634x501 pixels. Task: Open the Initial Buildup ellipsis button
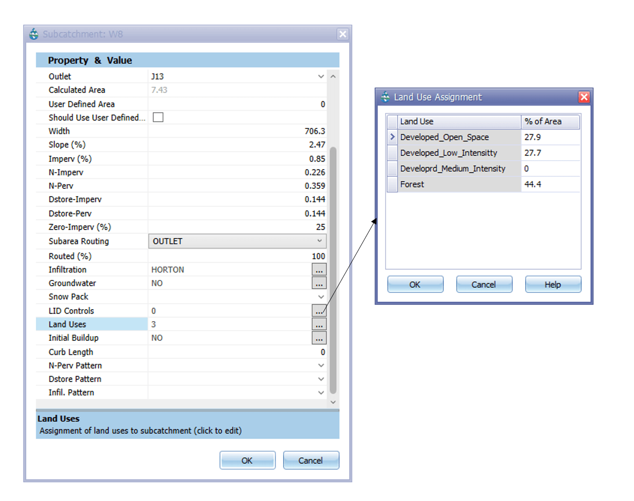319,338
